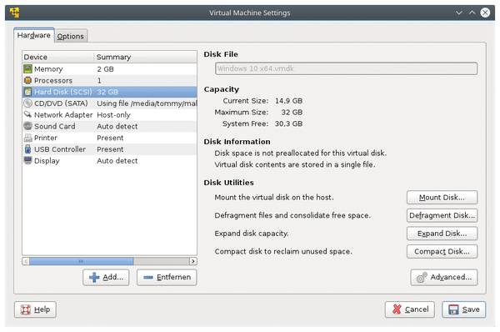500x332 pixels.
Task: Select the Processors chip icon
Action: (28, 80)
